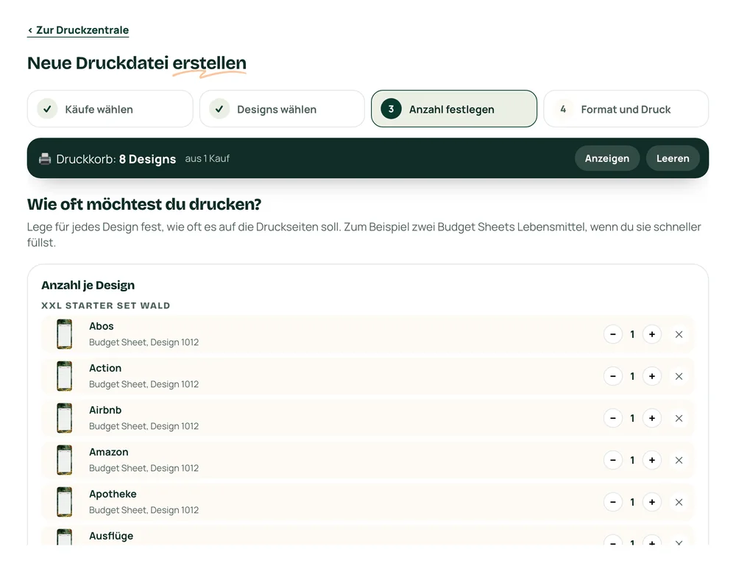Click the Apotheke design name
The height and width of the screenshot is (566, 736).
[x=113, y=494]
